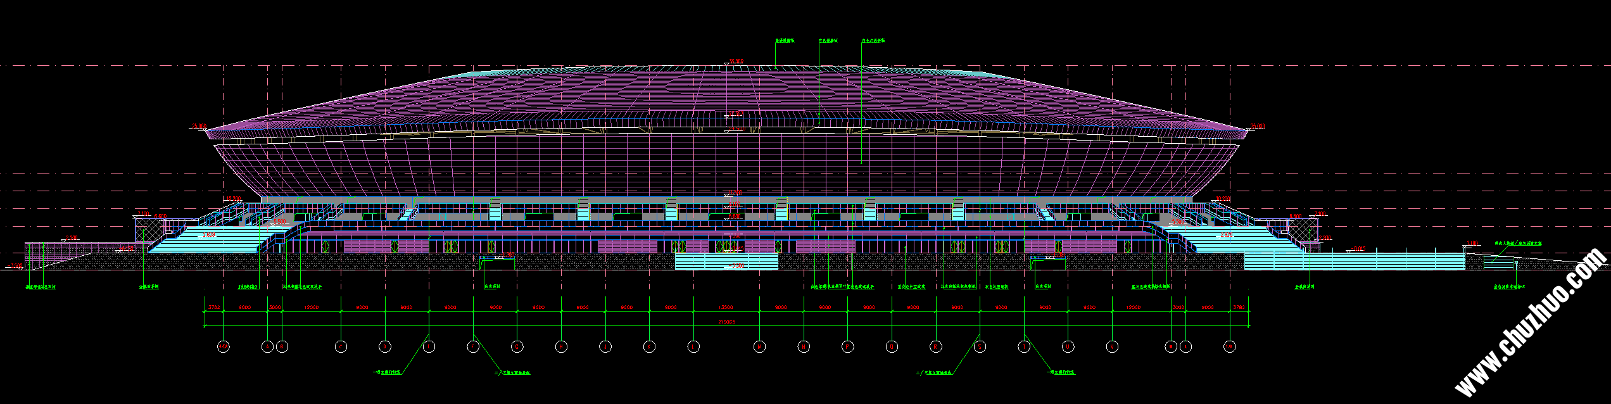Select grid axis bubble Q
Screen dimensions: 1611x404
tap(892, 346)
